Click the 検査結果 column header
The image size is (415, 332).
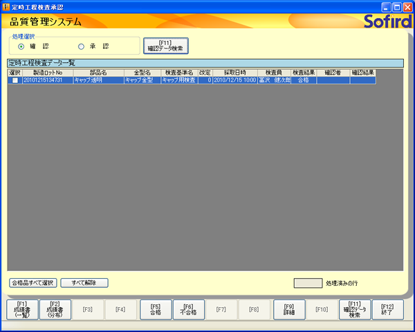pos(303,73)
